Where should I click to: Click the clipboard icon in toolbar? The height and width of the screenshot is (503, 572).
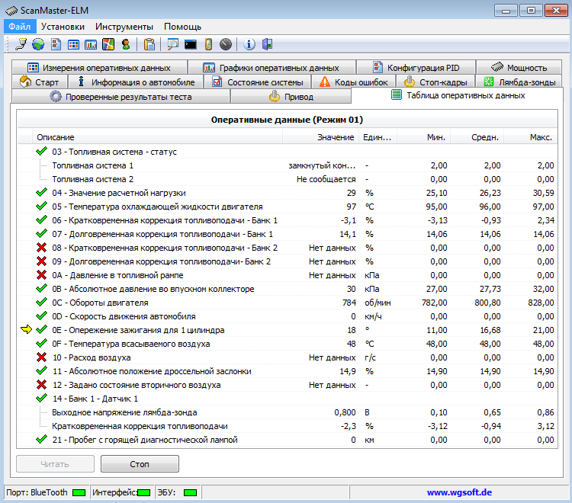click(149, 44)
